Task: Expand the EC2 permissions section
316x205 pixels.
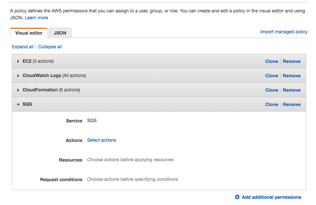Action: tap(18, 61)
